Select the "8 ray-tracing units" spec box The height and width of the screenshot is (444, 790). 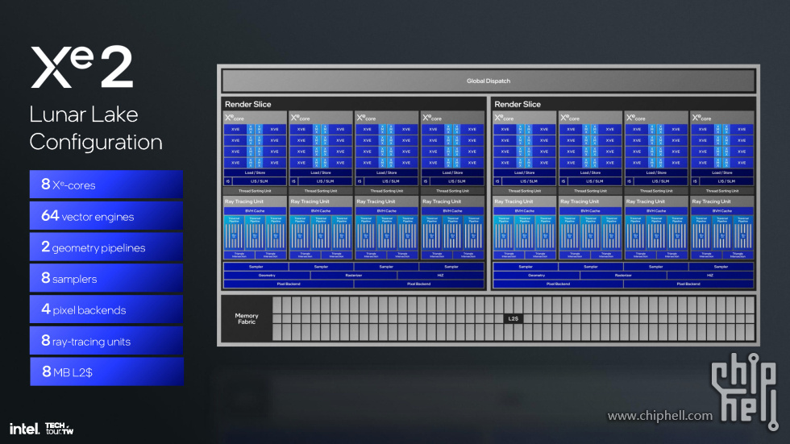(x=106, y=341)
